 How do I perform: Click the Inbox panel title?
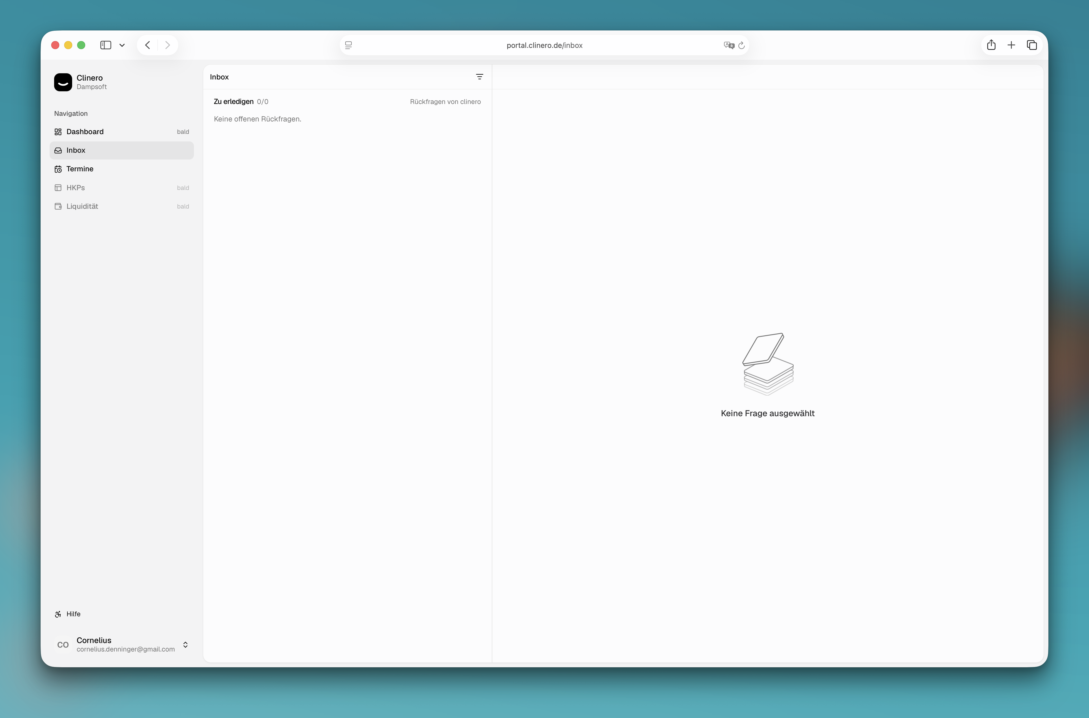pyautogui.click(x=219, y=77)
